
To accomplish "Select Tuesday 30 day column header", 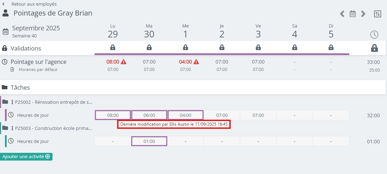I will (x=149, y=31).
